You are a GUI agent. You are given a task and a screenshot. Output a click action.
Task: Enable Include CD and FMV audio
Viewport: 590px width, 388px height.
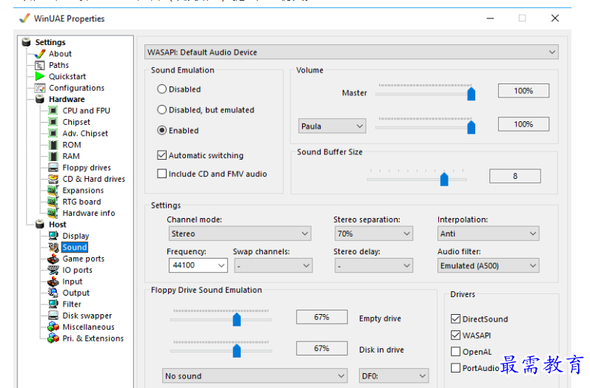coord(162,174)
